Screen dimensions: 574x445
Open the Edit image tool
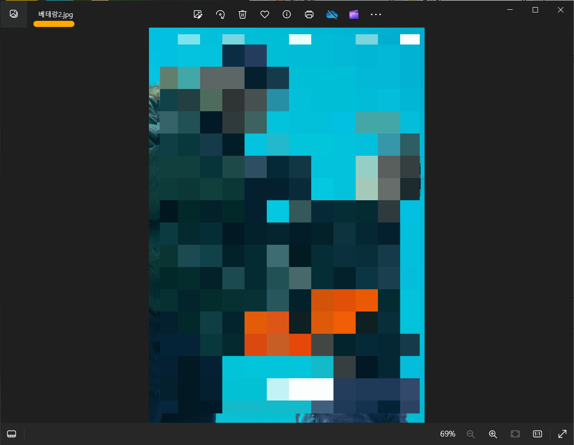point(198,14)
